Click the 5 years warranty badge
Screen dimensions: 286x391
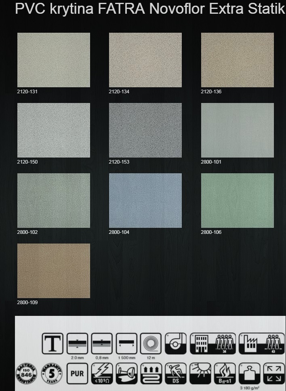[52, 374]
